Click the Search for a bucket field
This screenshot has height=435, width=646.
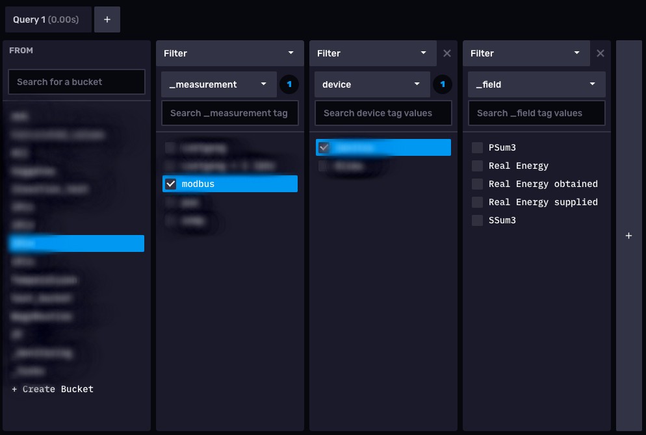pyautogui.click(x=76, y=82)
